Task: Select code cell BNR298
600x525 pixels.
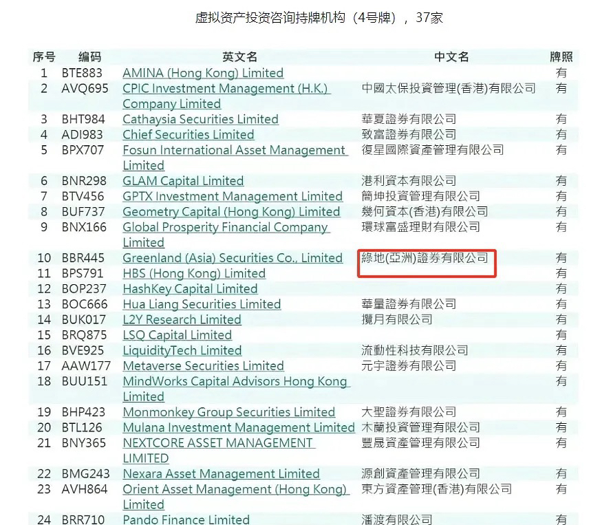Action: 83,181
